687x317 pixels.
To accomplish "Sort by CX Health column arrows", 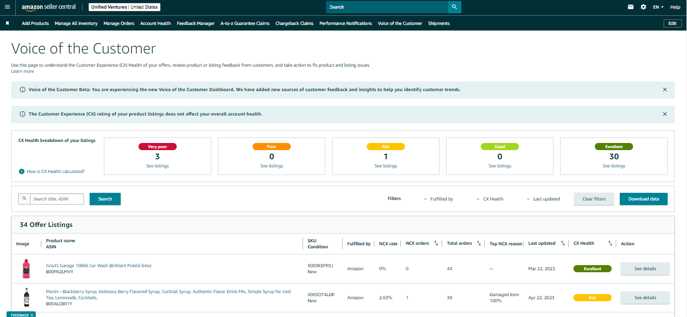I will (x=610, y=243).
